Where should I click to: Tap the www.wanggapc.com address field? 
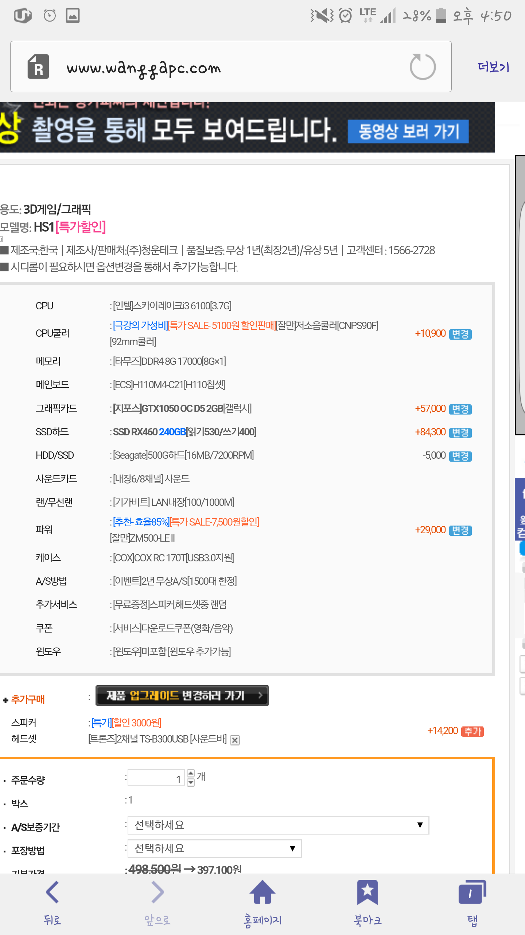[231, 66]
